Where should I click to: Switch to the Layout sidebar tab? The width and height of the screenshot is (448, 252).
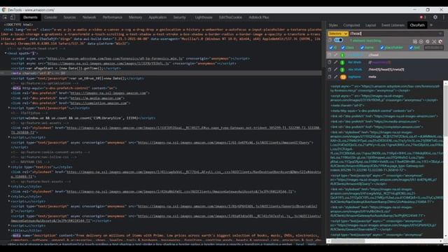click(x=370, y=25)
